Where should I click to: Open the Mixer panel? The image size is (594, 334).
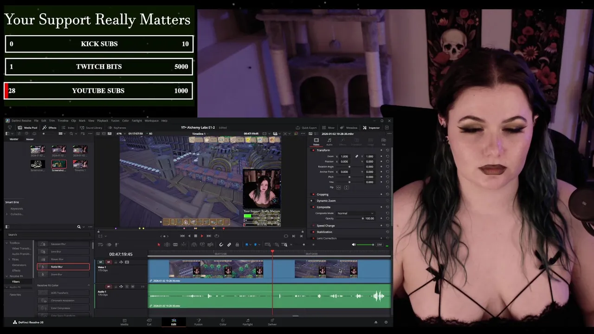tap(329, 128)
